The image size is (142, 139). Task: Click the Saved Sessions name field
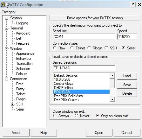click(84, 68)
